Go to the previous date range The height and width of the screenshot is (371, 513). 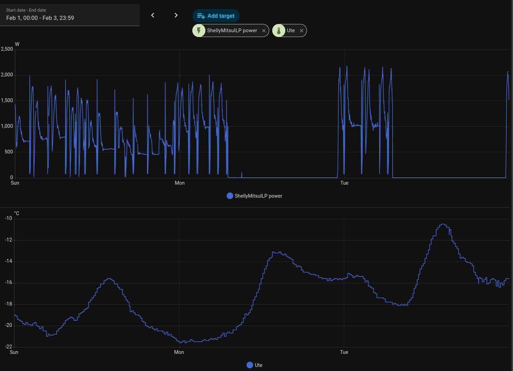point(153,15)
